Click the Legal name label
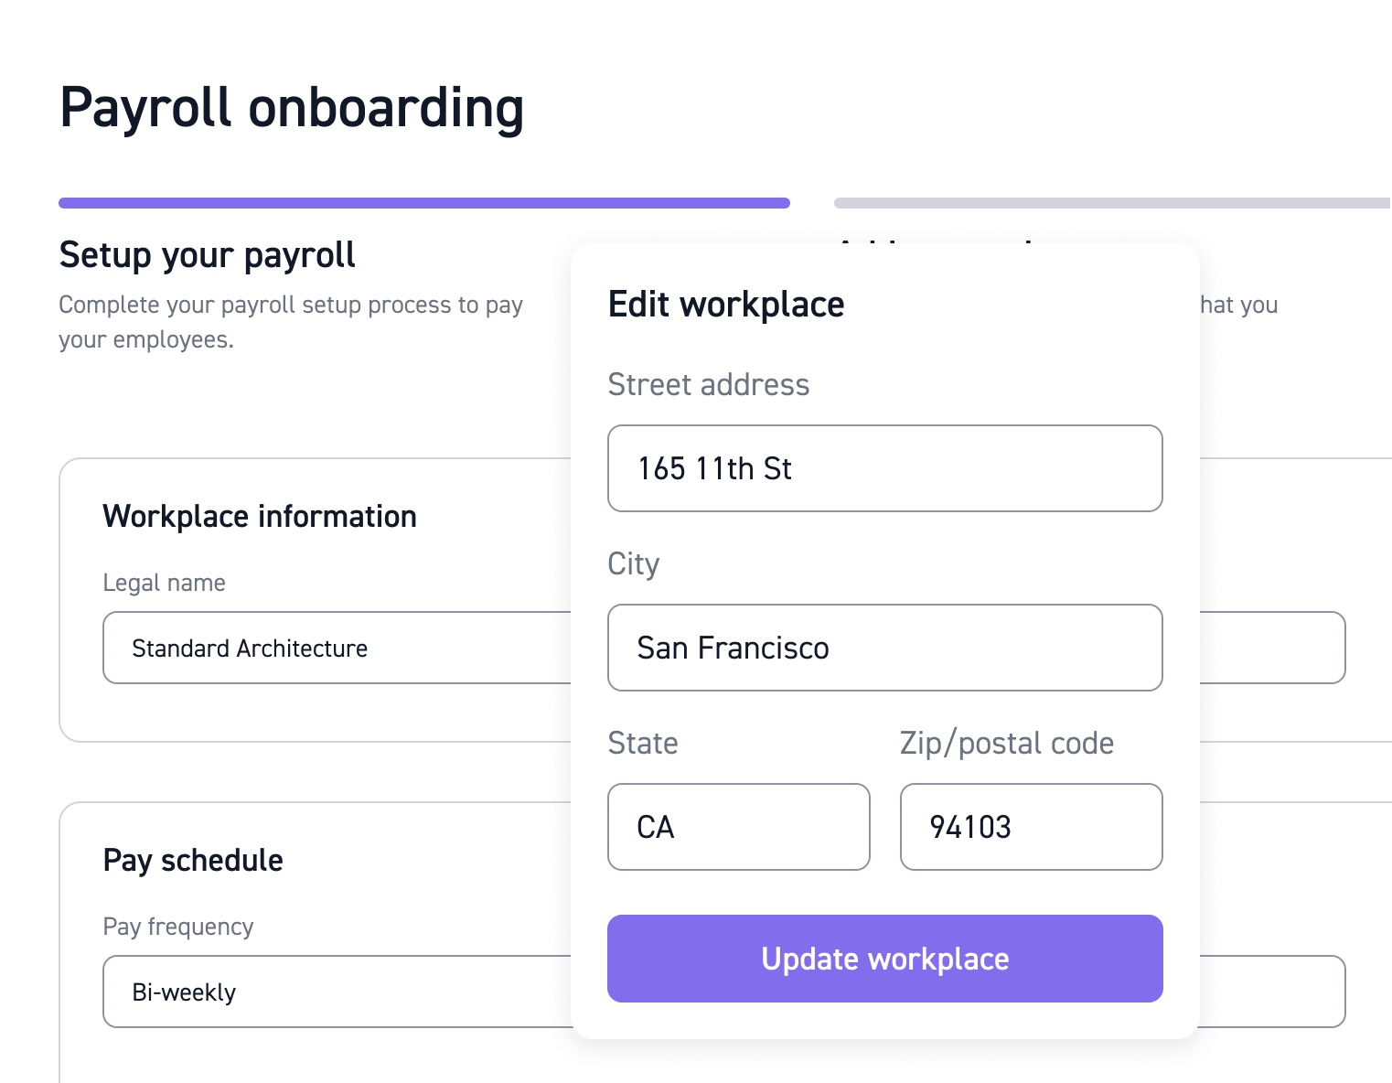 164,583
